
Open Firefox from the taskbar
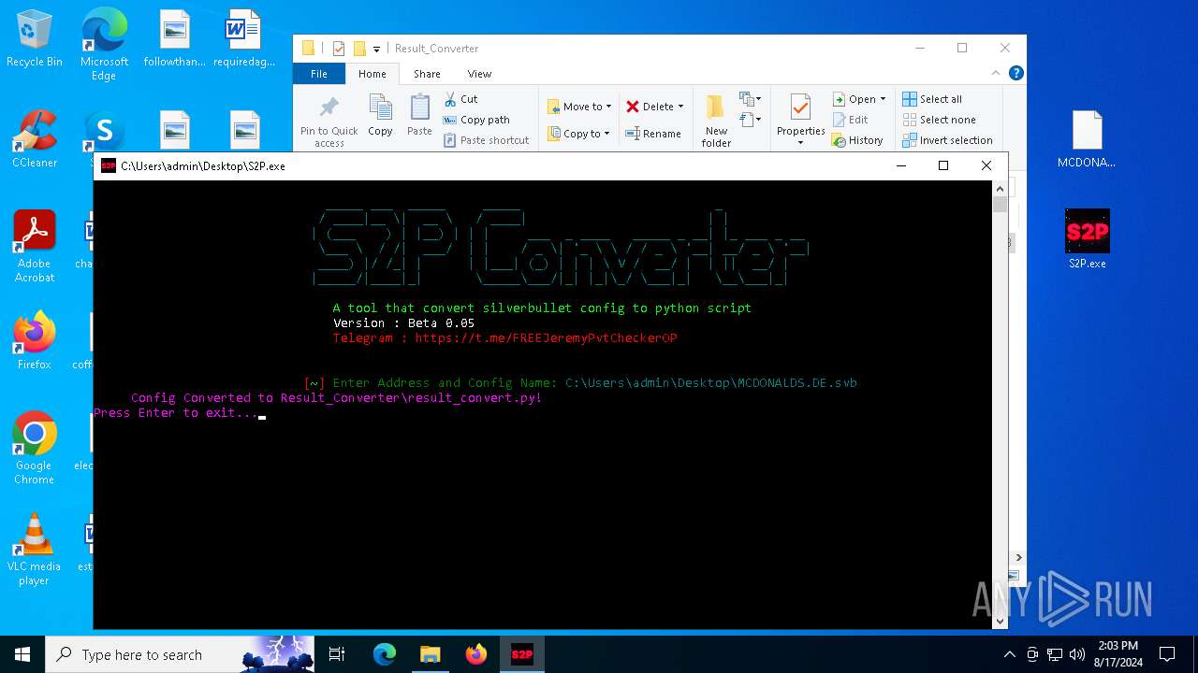point(476,654)
